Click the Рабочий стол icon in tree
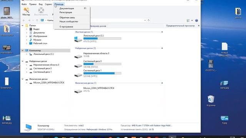Viewport: 246px width, 138px height. [x=31, y=43]
